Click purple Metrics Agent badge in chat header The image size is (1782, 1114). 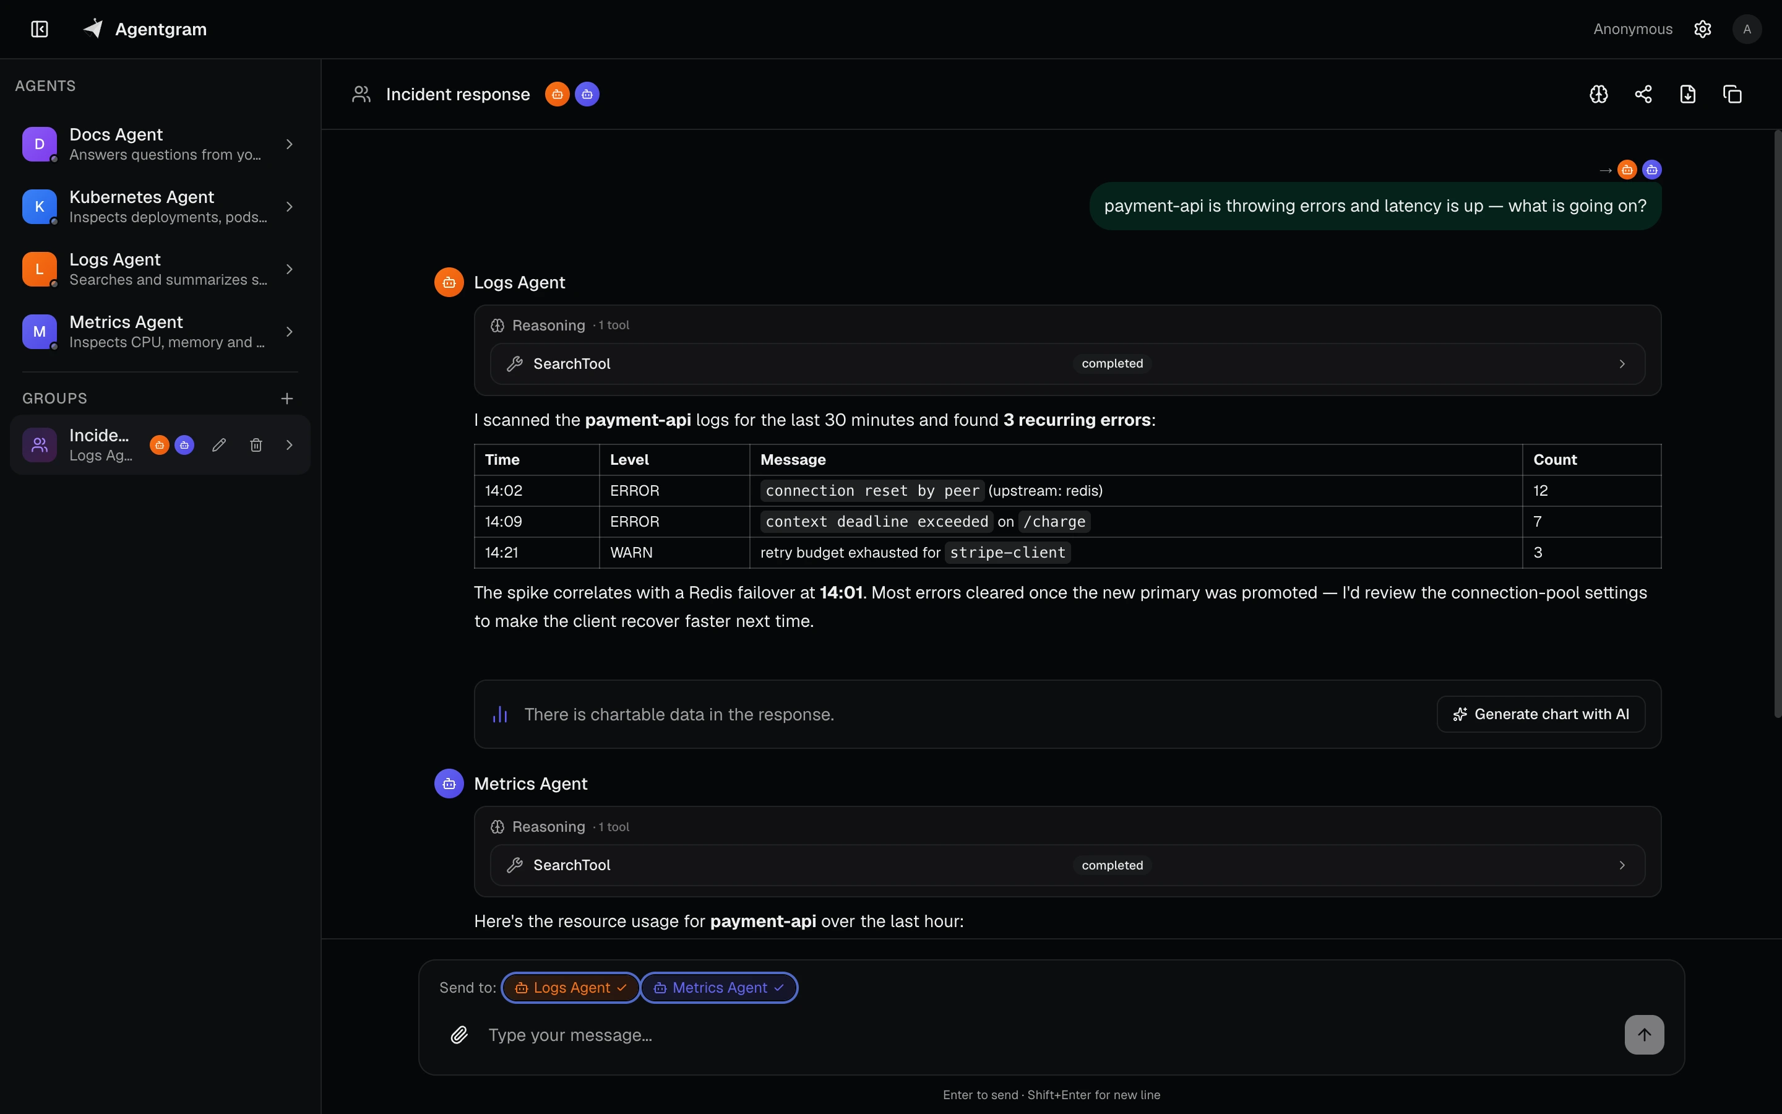pos(587,94)
